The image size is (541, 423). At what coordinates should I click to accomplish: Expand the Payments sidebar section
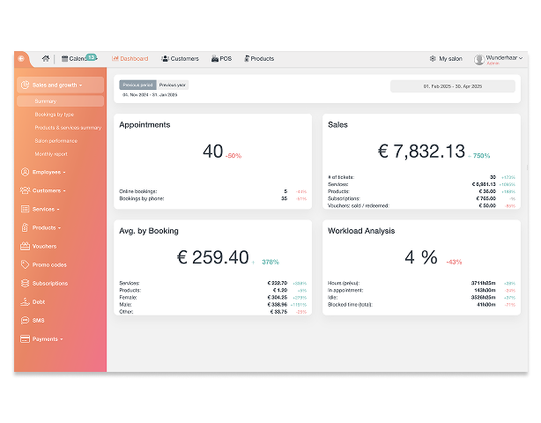[48, 339]
